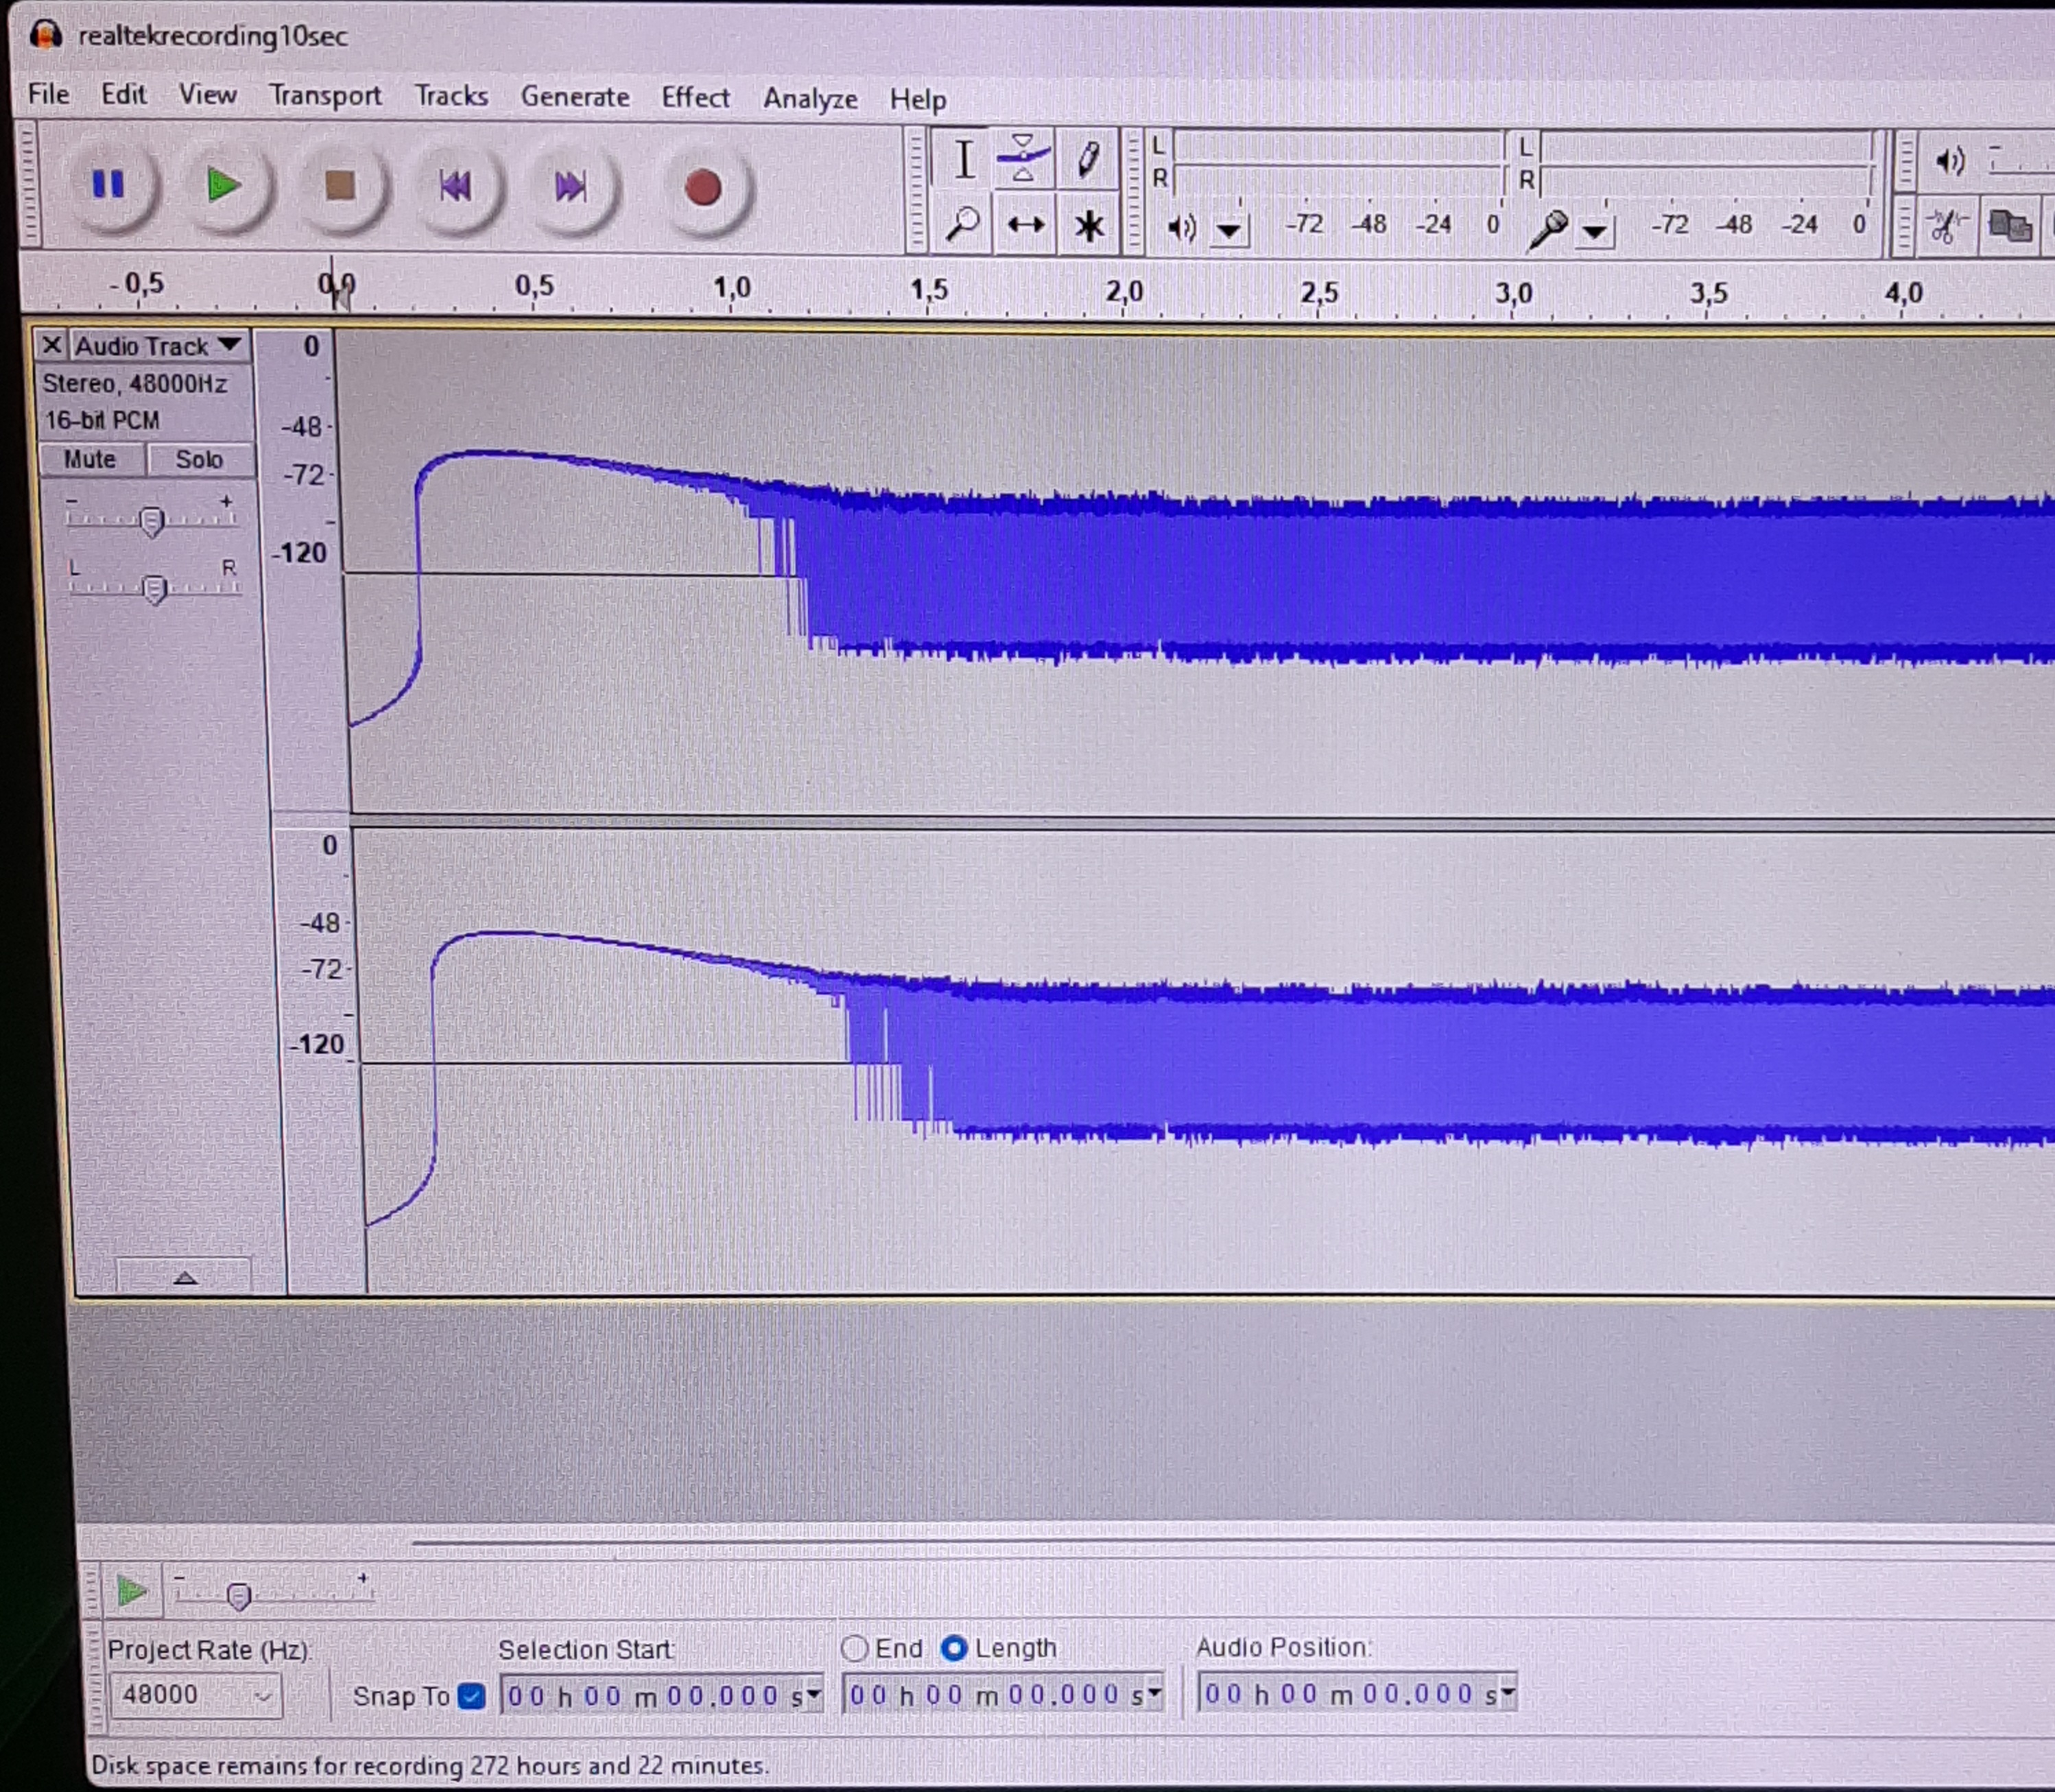Select the Length radio button
Image resolution: width=2055 pixels, height=1792 pixels.
954,1648
